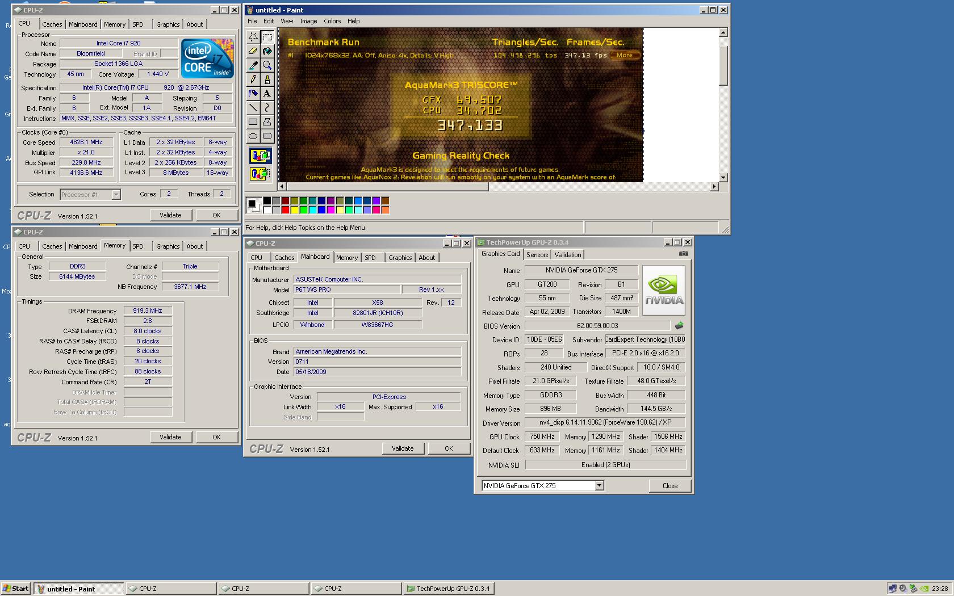
Task: Enable opaque selection mode in Paint
Action: [x=260, y=156]
